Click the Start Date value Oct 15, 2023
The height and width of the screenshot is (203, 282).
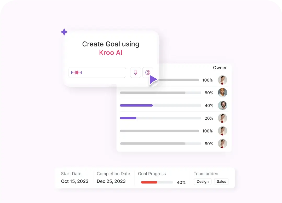75,181
